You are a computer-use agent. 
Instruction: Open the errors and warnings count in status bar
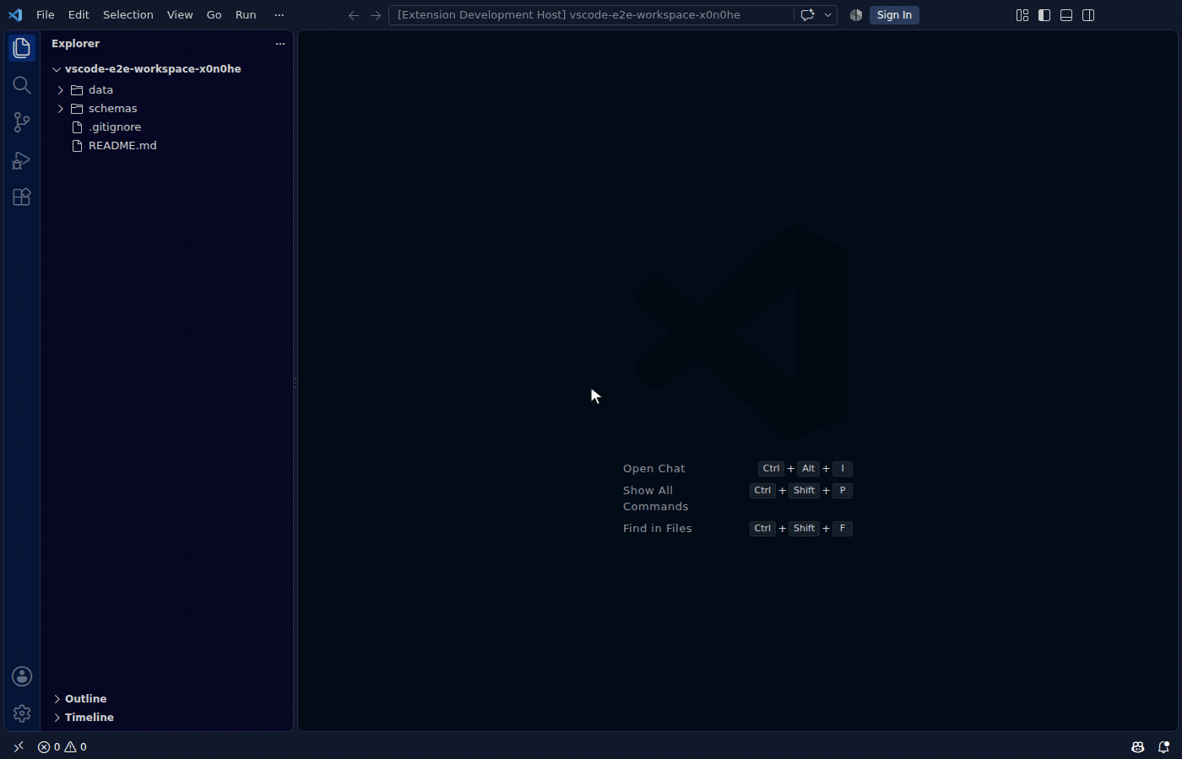pyautogui.click(x=62, y=746)
